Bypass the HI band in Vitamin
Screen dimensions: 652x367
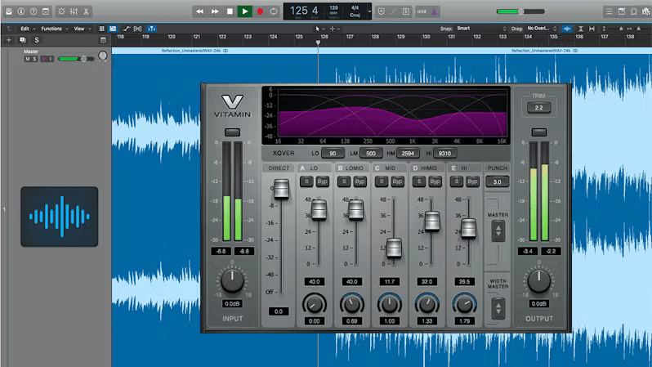click(x=472, y=181)
